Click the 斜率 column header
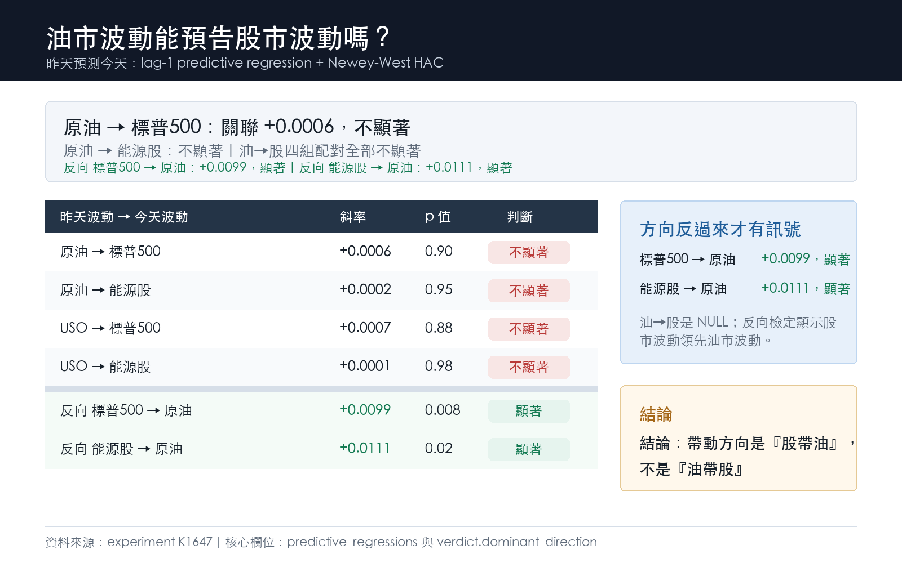The width and height of the screenshot is (902, 563). tap(353, 217)
